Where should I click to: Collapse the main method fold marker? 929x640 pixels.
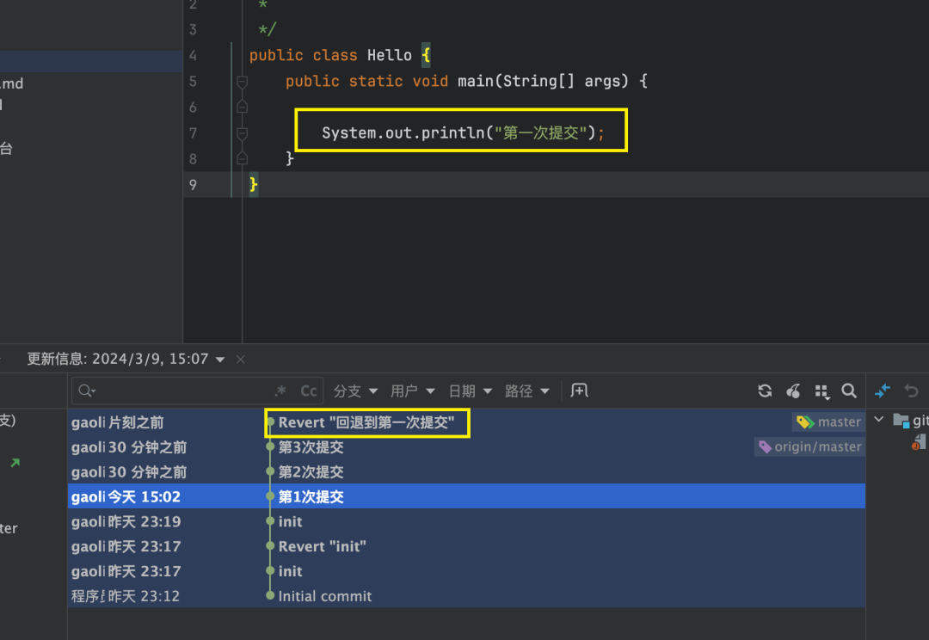[242, 82]
